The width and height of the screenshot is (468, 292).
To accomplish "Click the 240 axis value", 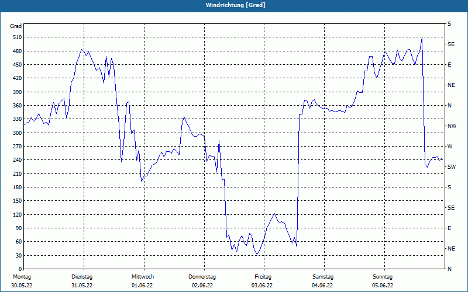I will pos(18,160).
